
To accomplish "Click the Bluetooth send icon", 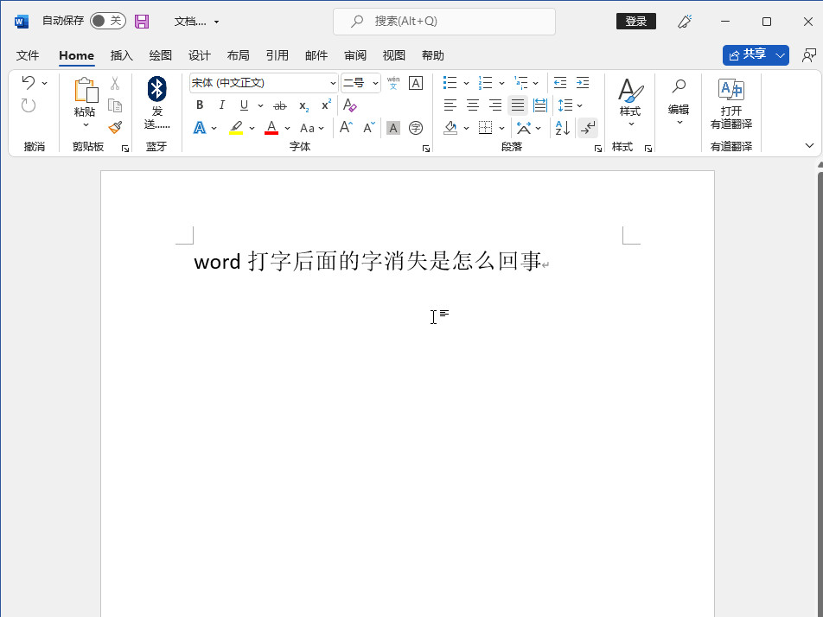I will (157, 89).
